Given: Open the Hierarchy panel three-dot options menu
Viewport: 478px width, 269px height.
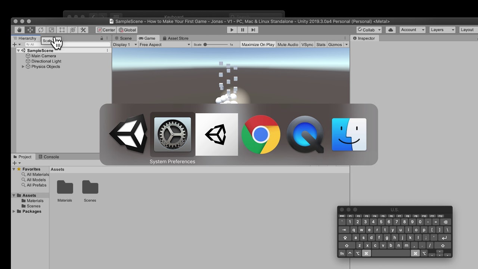Looking at the screenshot, I should click(107, 38).
